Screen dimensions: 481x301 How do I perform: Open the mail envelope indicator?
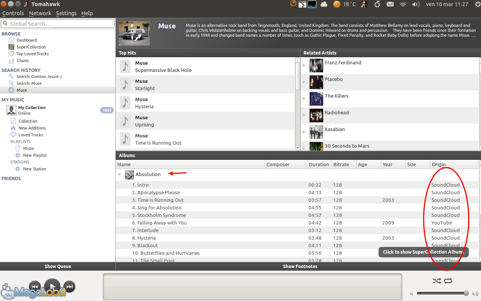coord(390,4)
